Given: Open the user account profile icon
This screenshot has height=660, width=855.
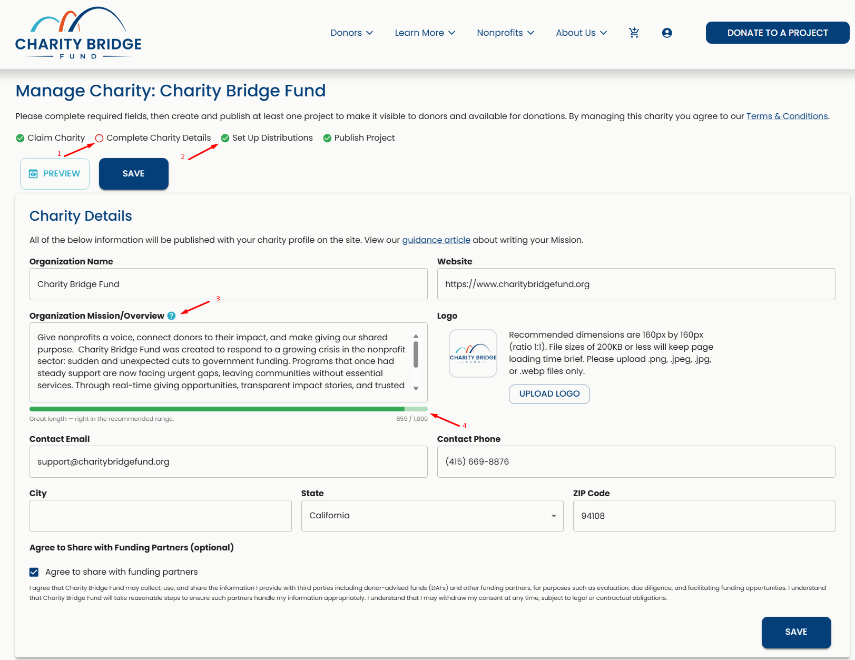Looking at the screenshot, I should tap(667, 33).
